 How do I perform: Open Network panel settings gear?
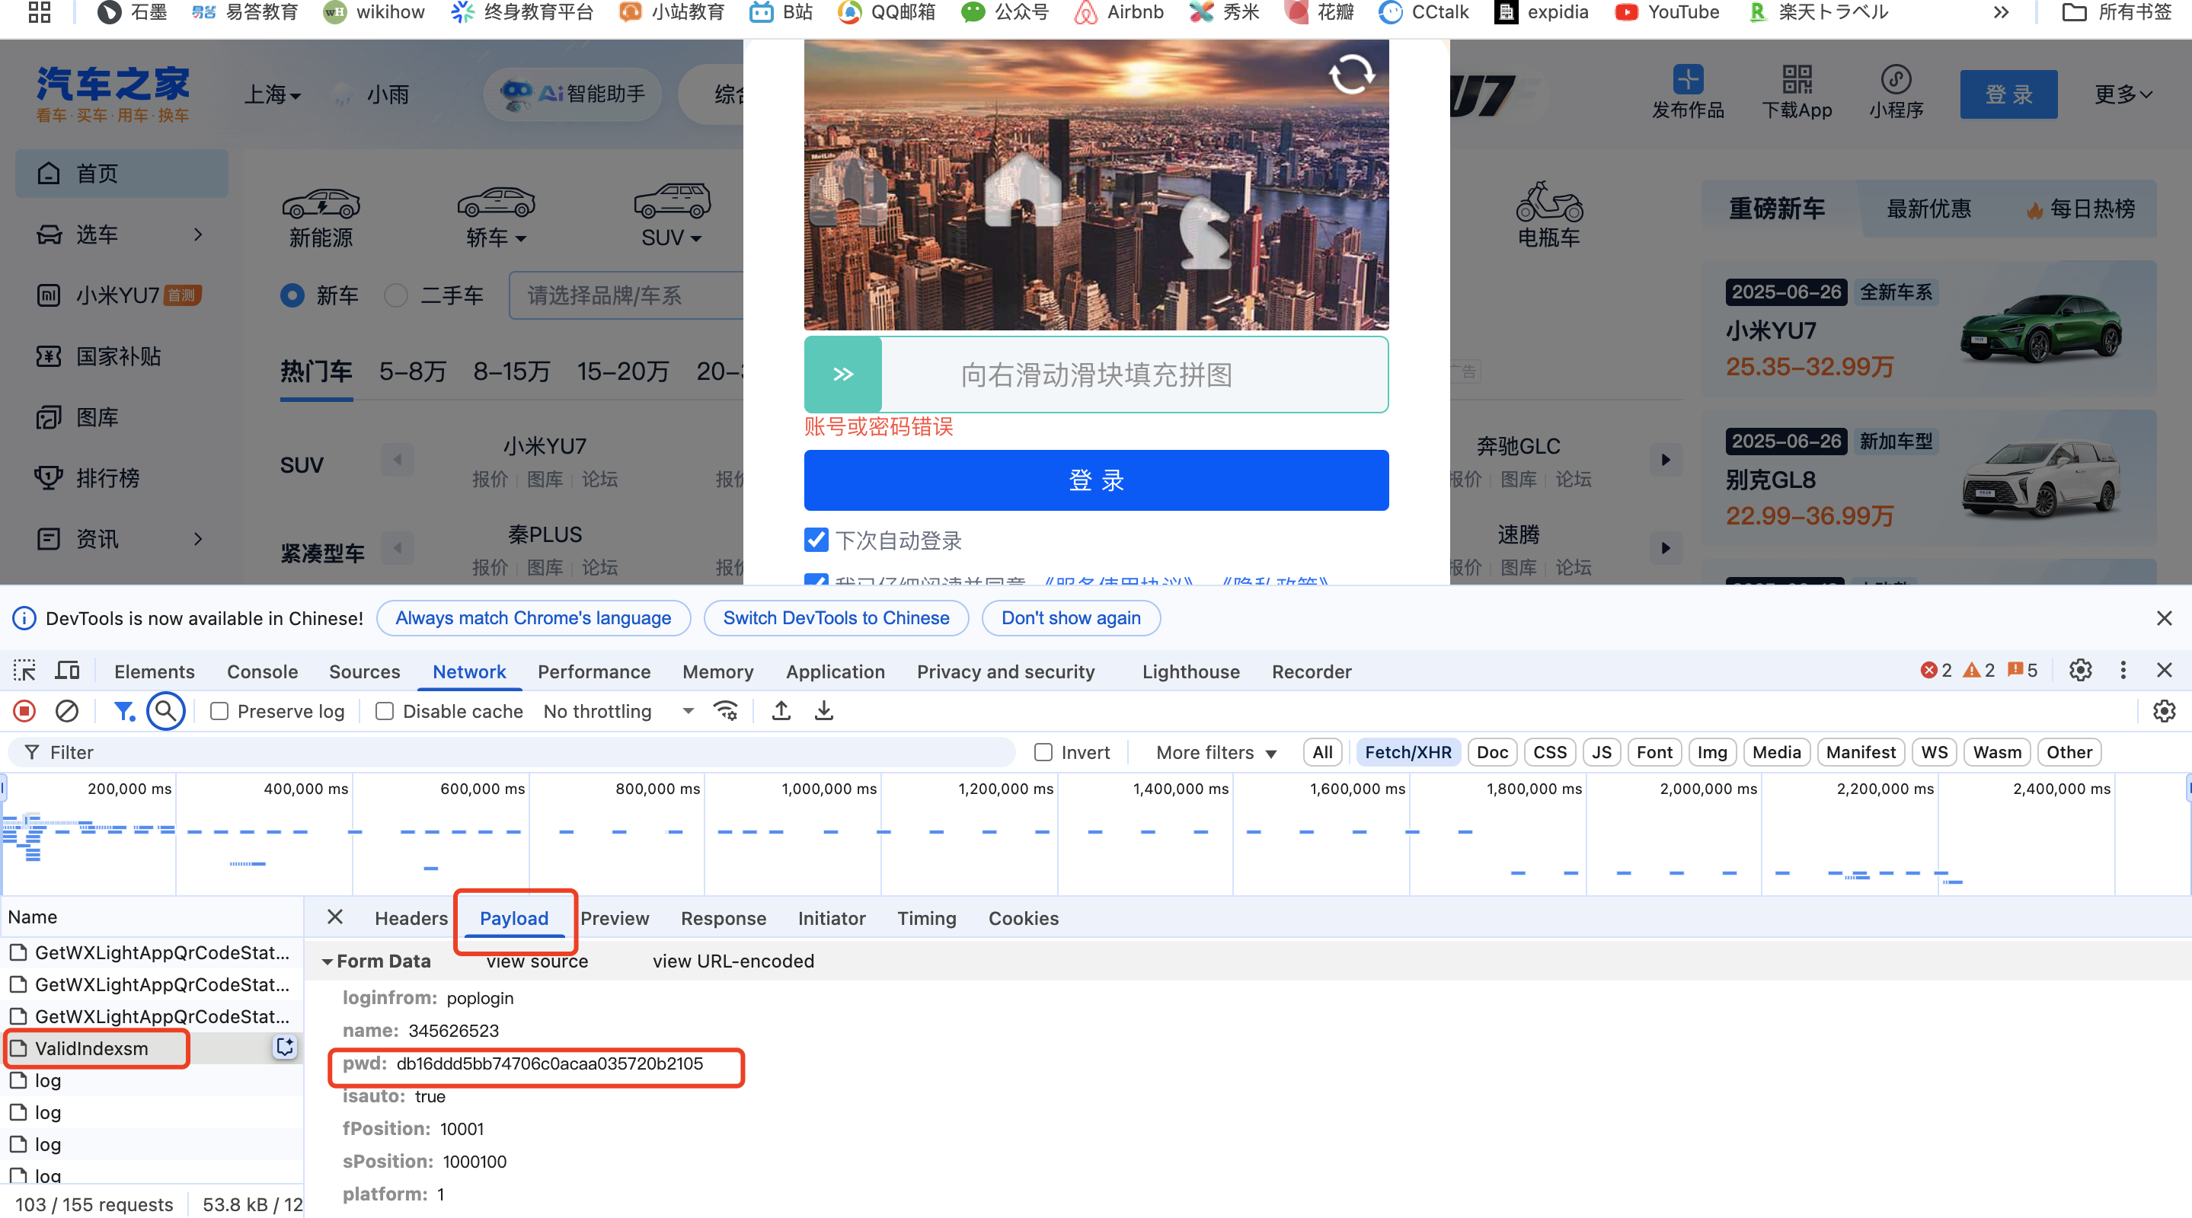point(2164,711)
